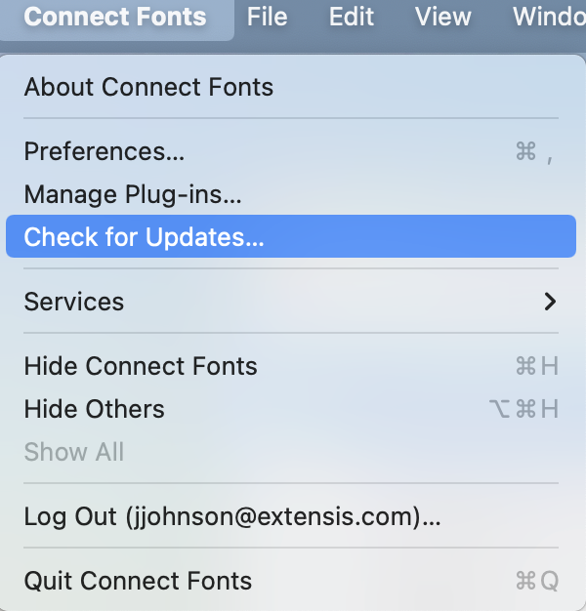Click the ⌥⌘H shortcut beside Hide Others
This screenshot has height=611, width=586.
[523, 409]
